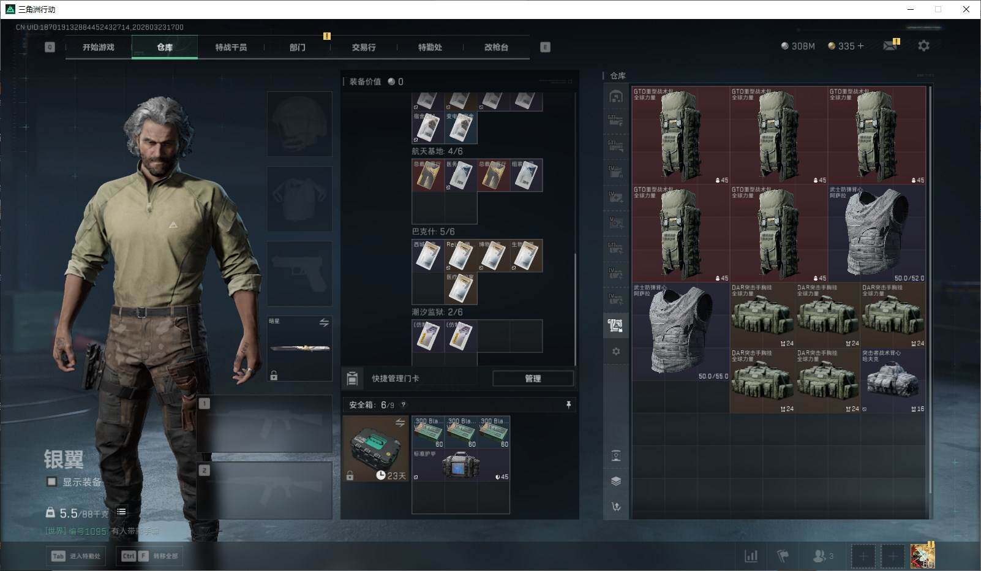Switch to the 改枪台 tab
The image size is (981, 571).
tap(496, 47)
